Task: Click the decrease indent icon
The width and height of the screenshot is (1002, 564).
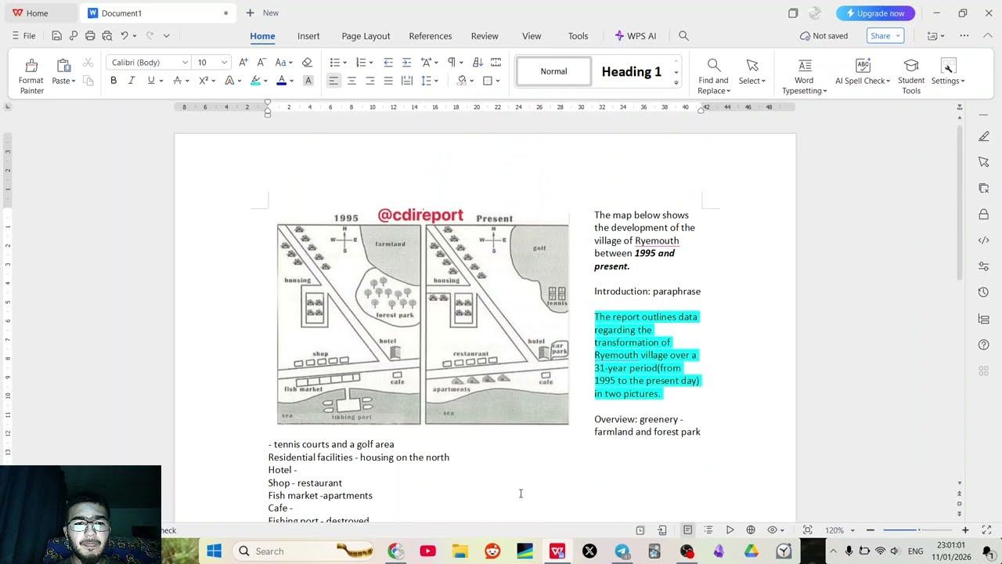Action: pos(388,62)
